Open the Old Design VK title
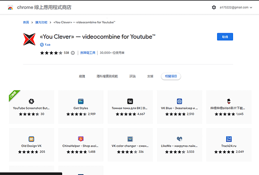The image size is (259, 175). [x=32, y=146]
